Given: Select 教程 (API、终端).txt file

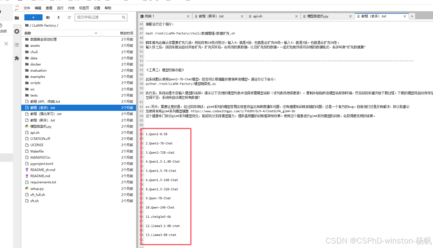Looking at the screenshot, I should tap(79, 102).
